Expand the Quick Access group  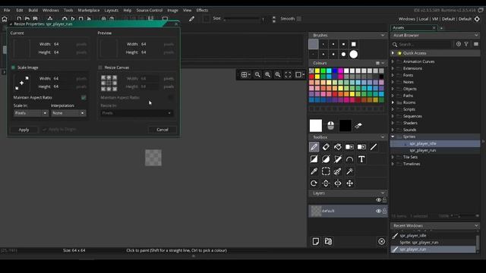pos(393,53)
